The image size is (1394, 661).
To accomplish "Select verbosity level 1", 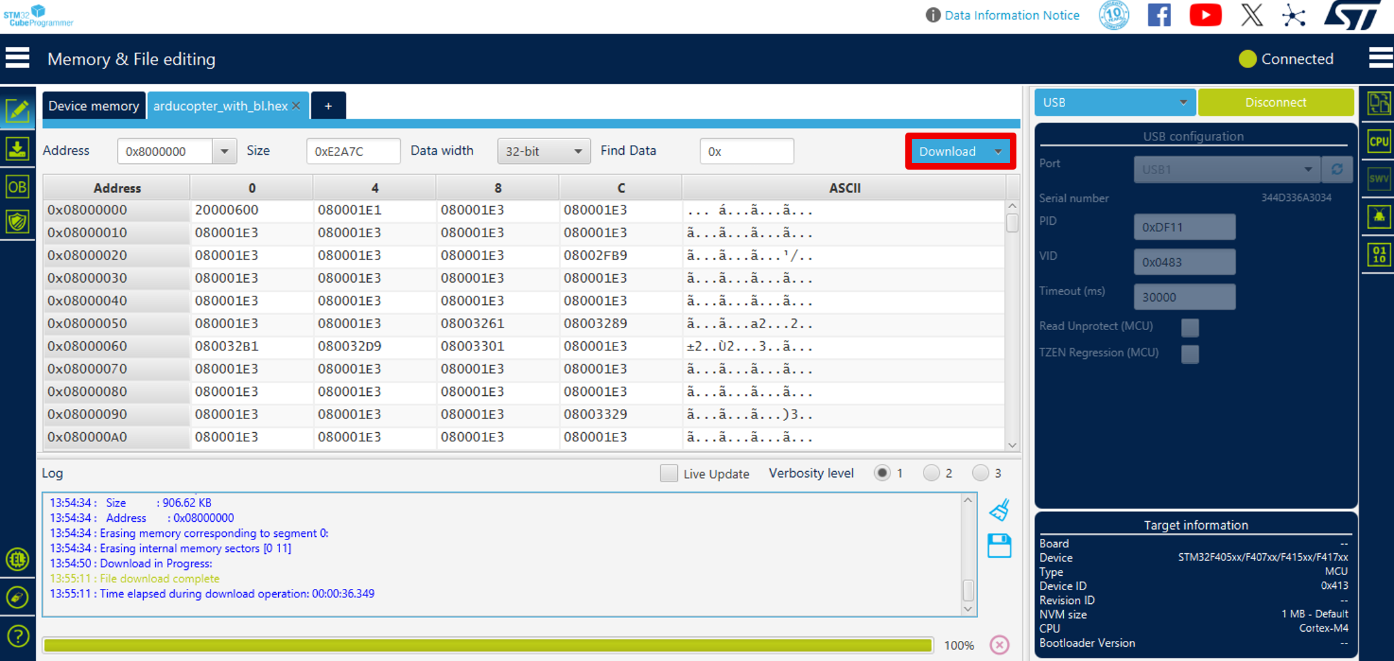I will [x=882, y=473].
